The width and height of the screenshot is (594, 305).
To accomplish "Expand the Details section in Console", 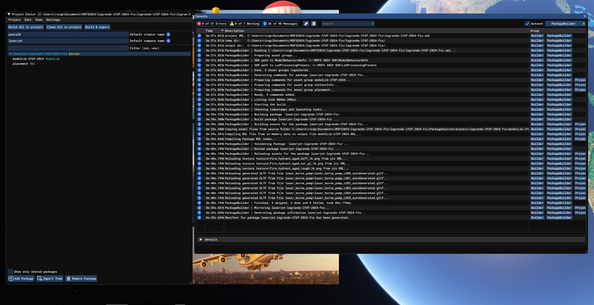I will pos(201,240).
